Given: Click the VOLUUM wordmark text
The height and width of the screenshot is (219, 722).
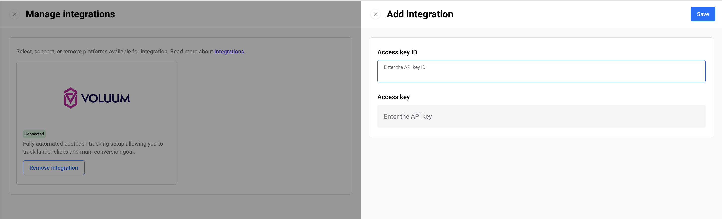Looking at the screenshot, I should click(105, 98).
